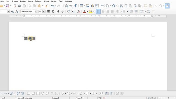Screen dimensions: 176x99
Task: Click the Clone Formatting brush icon
Action: [x=47, y=6]
